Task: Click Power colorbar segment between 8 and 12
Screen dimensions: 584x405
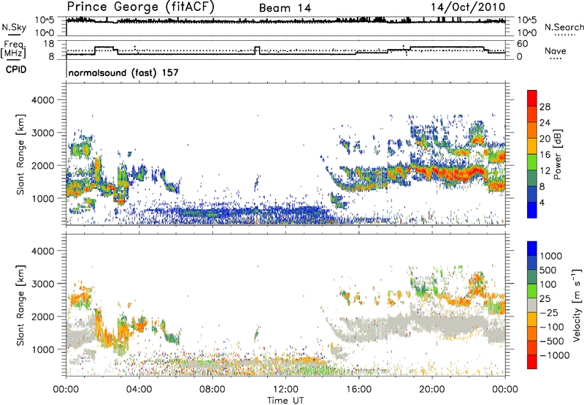Action: coord(532,178)
